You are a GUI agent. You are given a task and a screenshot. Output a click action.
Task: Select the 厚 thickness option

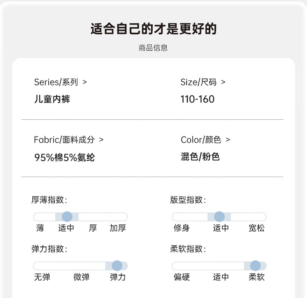point(93,228)
